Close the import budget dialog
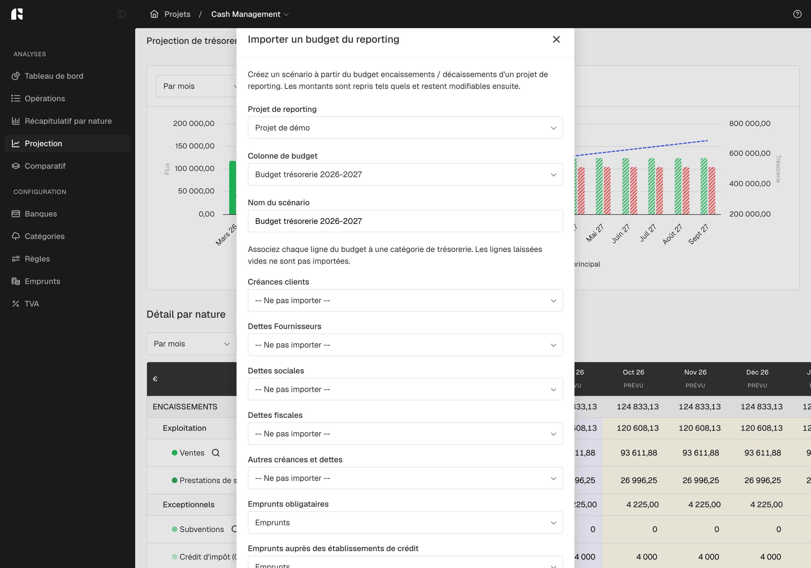The width and height of the screenshot is (811, 568). click(x=556, y=40)
